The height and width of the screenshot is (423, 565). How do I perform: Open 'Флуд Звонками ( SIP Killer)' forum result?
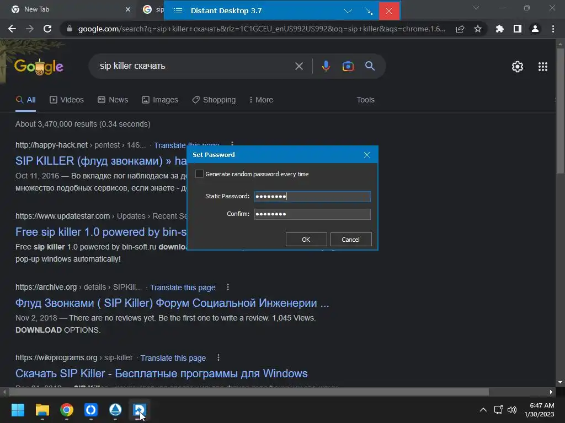pyautogui.click(x=172, y=303)
